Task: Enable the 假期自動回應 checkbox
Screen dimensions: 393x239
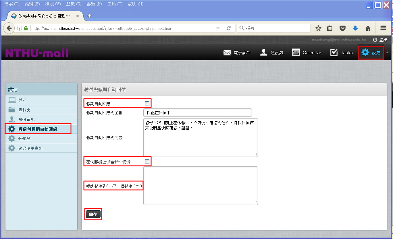Action: 147,104
